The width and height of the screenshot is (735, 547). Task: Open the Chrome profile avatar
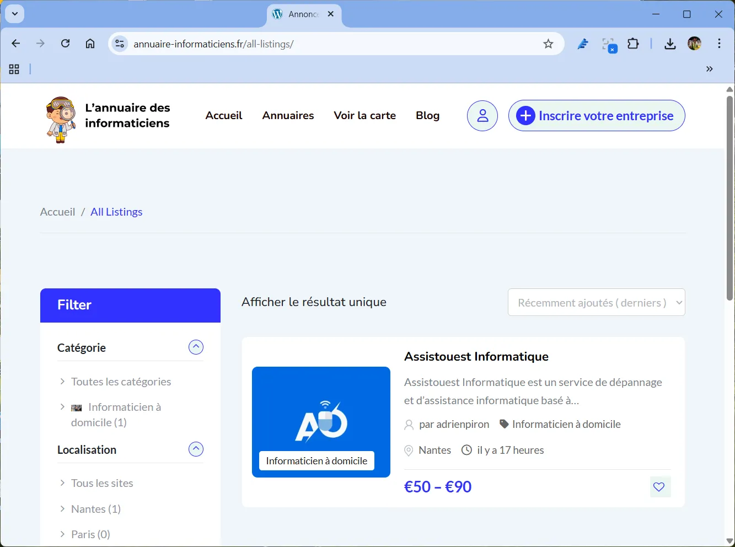pyautogui.click(x=695, y=44)
